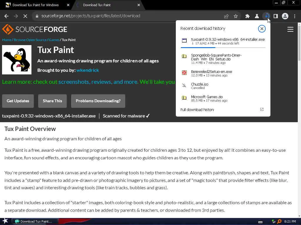Click the SourceForge logo

coord(35,29)
